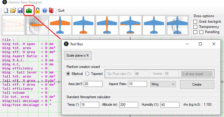Click the 'Wing efficiency' readout line
The image size is (224, 117).
(25, 68)
